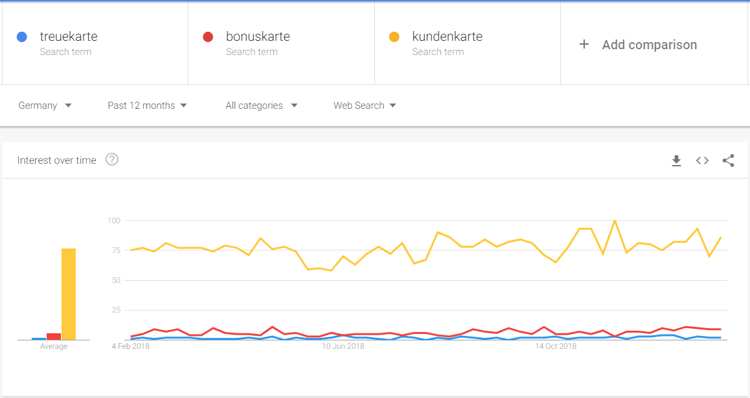Image resolution: width=750 pixels, height=398 pixels.
Task: Click the Add comparison button
Action: coord(638,45)
